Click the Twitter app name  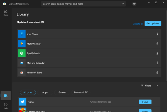pos(31,102)
